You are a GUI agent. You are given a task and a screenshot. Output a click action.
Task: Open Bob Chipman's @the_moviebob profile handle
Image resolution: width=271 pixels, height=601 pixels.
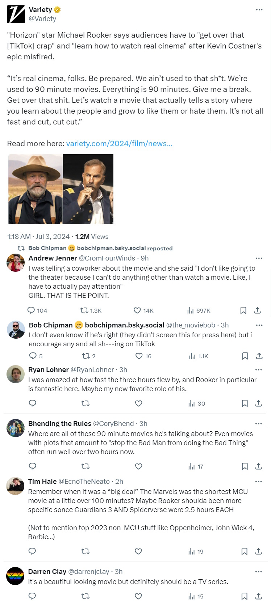click(191, 325)
